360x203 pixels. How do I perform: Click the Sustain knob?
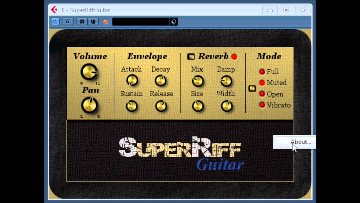tap(131, 106)
